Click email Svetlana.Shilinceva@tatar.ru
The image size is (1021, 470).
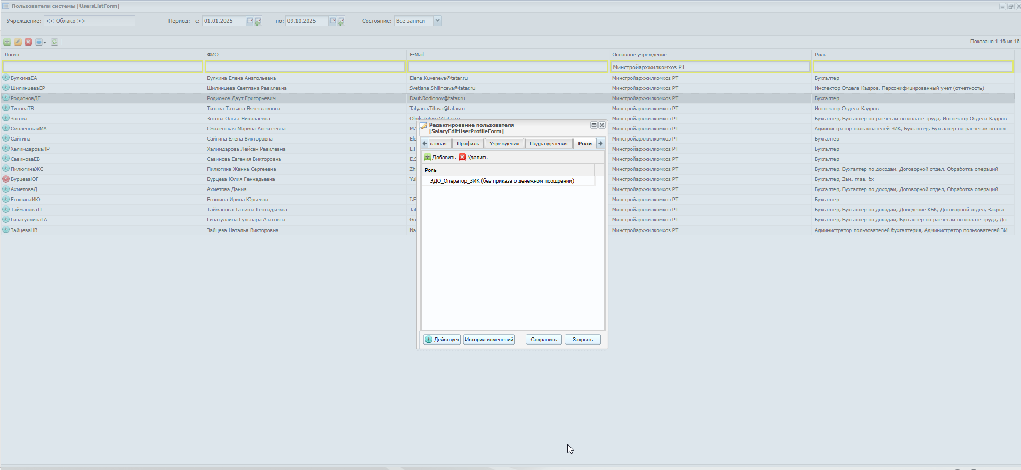click(442, 88)
